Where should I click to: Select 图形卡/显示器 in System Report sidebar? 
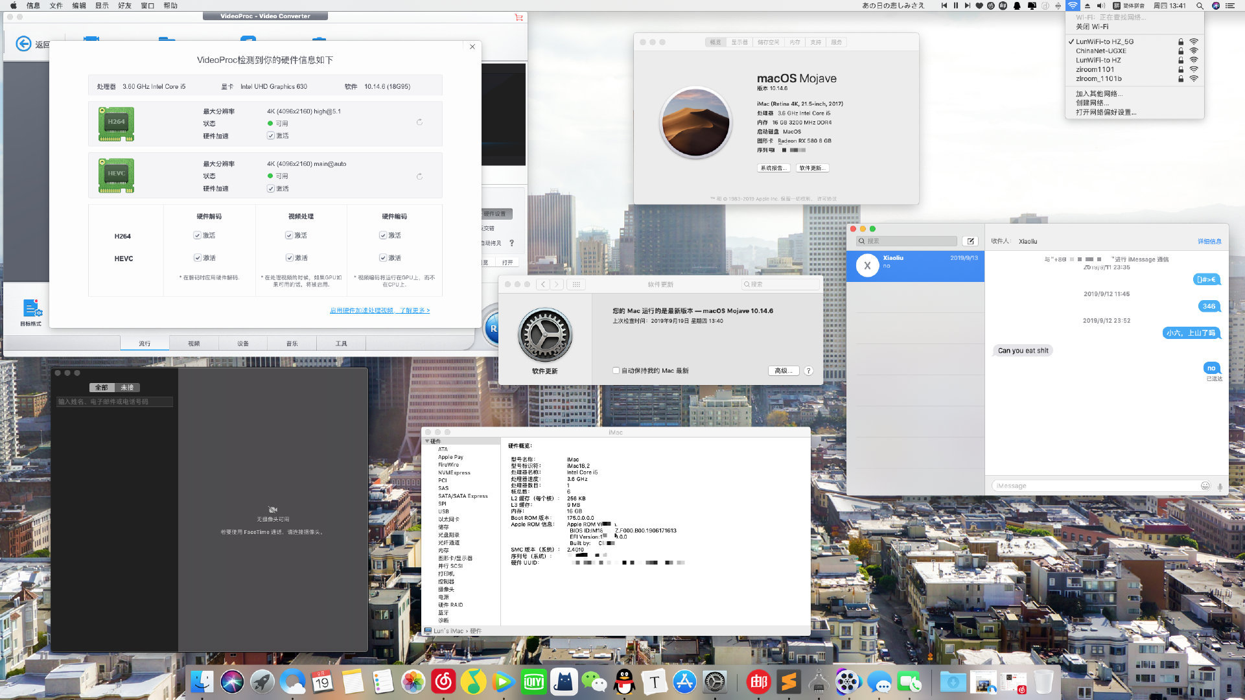point(455,558)
